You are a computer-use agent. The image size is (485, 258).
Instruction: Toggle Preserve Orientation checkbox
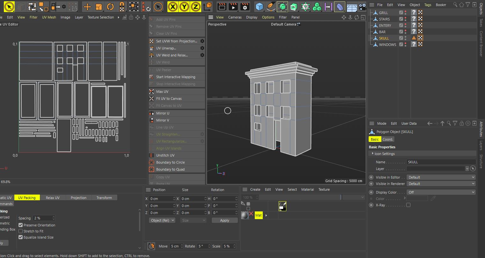[x=21, y=225]
